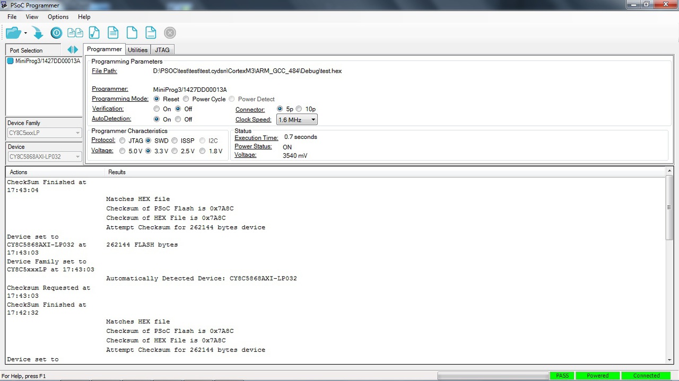This screenshot has width=679, height=381.
Task: Open the Device Family CY8C5xxxLP dropdown
Action: [x=45, y=133]
